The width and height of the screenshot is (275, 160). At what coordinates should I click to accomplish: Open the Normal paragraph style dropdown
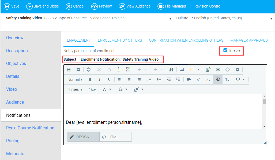[x=75, y=79]
